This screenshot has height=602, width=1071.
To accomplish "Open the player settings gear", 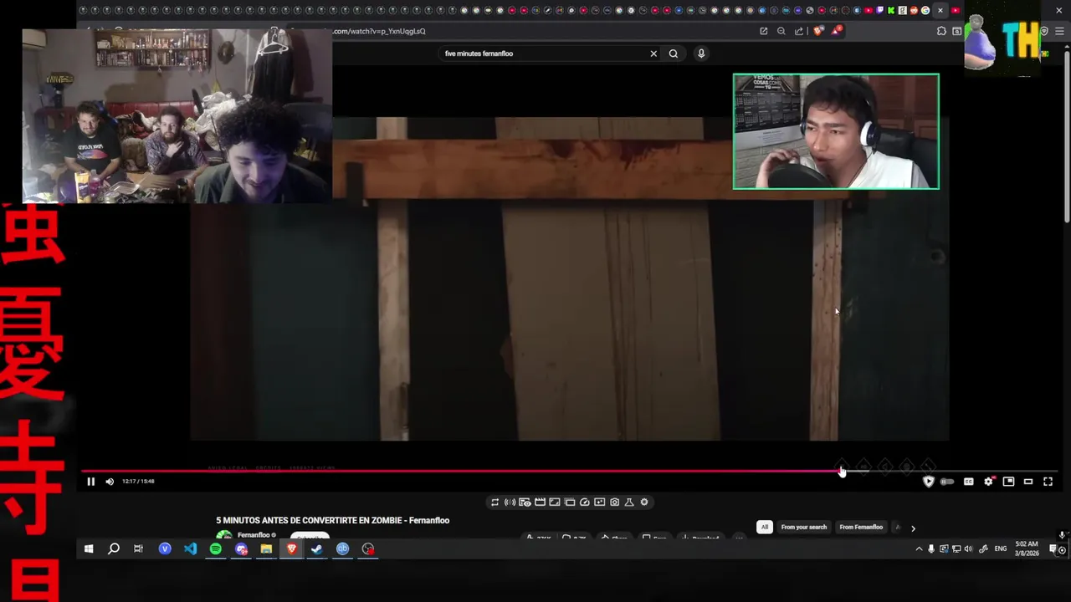I will tap(988, 481).
